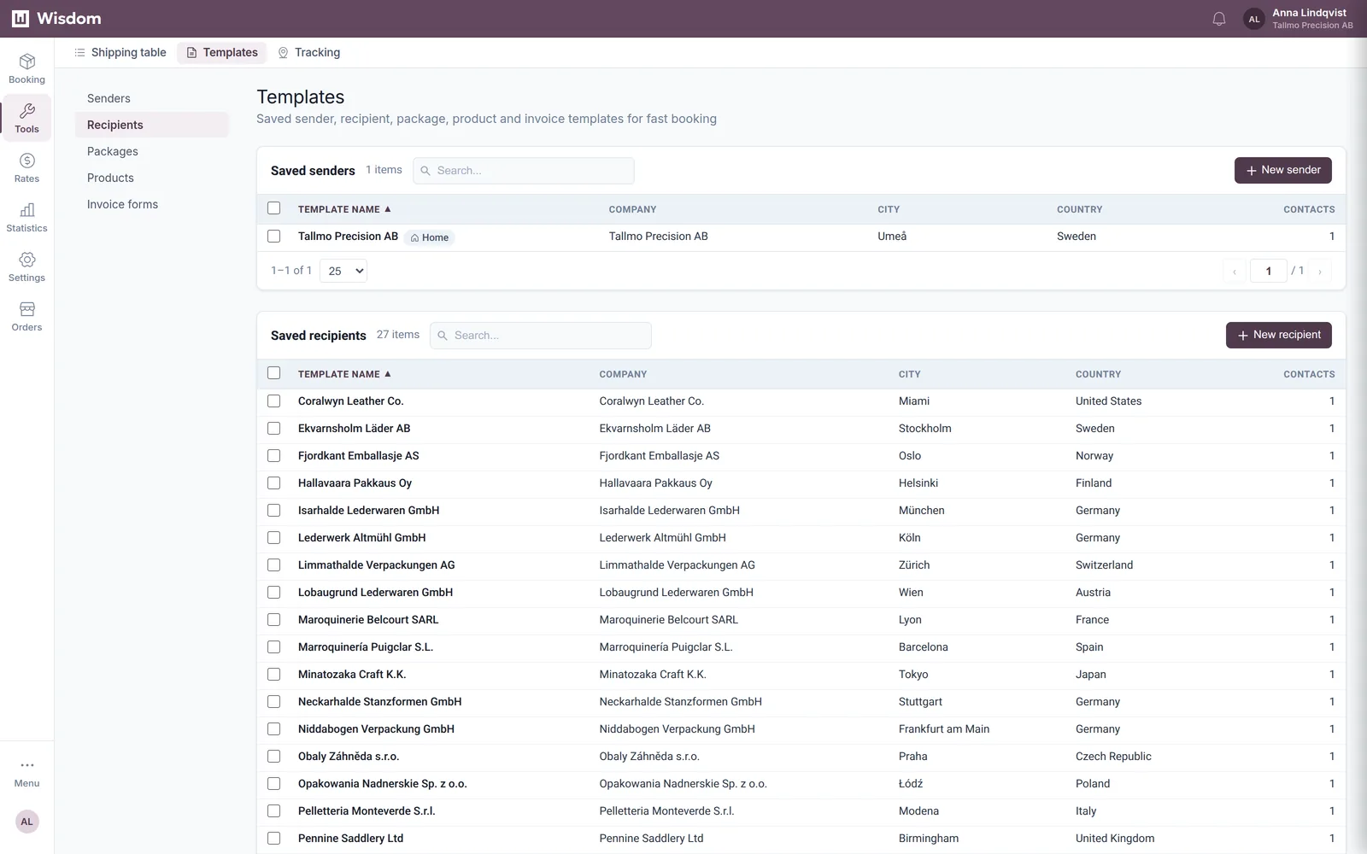Check the Minatozaka Craft K.K. row

coord(273,675)
